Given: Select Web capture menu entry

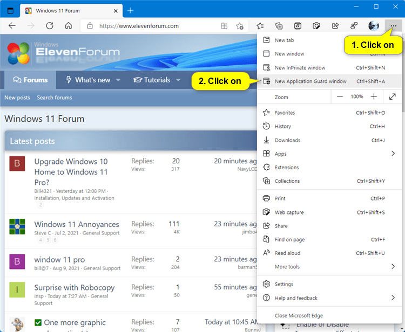Looking at the screenshot, I should (329, 212).
